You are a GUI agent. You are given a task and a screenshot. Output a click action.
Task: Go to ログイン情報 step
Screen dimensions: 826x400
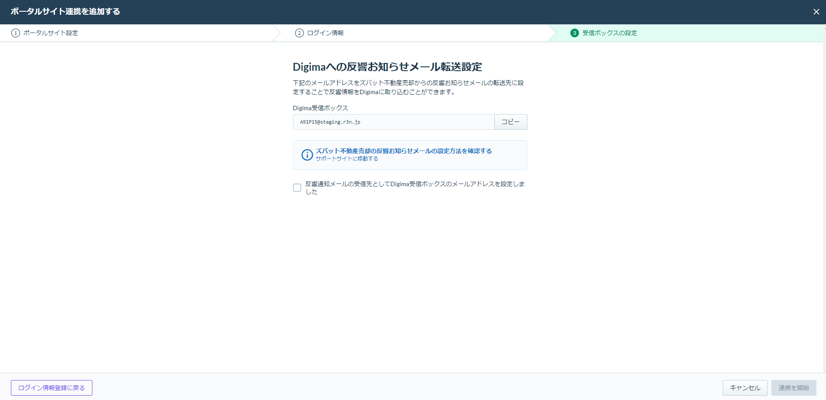pyautogui.click(x=325, y=33)
